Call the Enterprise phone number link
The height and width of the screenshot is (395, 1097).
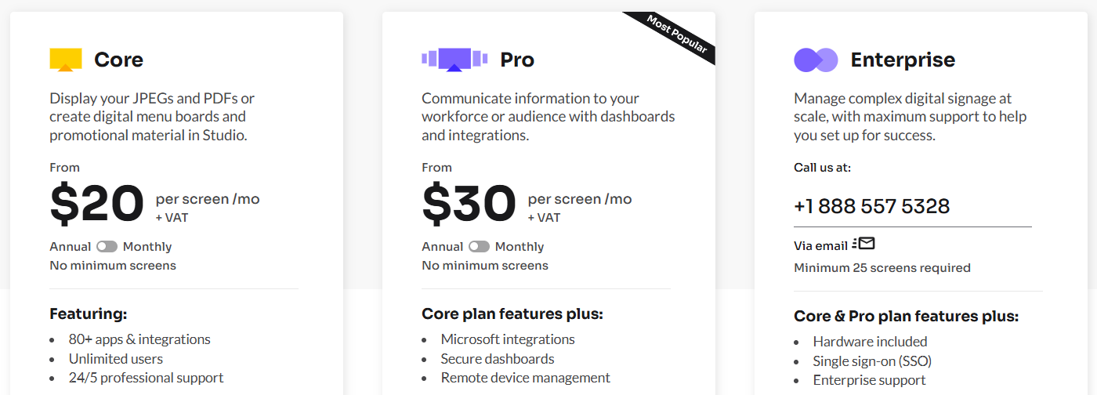(x=871, y=206)
